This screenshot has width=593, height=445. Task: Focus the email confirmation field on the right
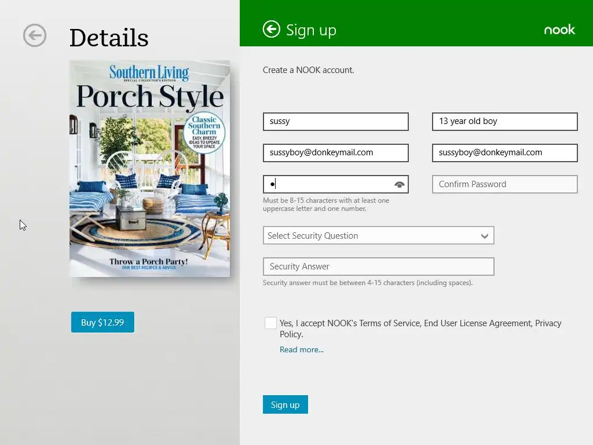(x=505, y=153)
